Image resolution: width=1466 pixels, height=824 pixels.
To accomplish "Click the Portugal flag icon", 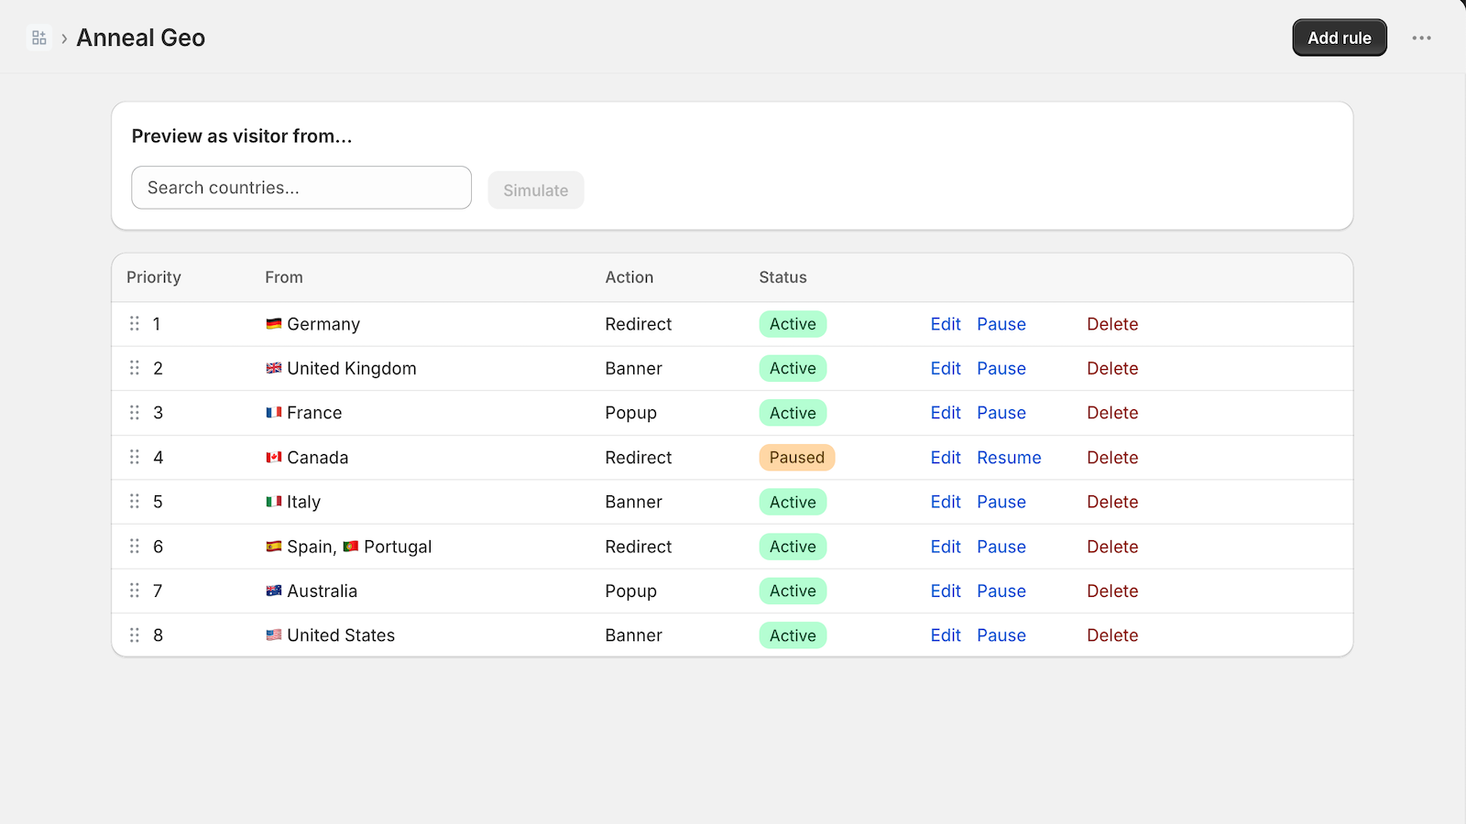I will pos(351,547).
